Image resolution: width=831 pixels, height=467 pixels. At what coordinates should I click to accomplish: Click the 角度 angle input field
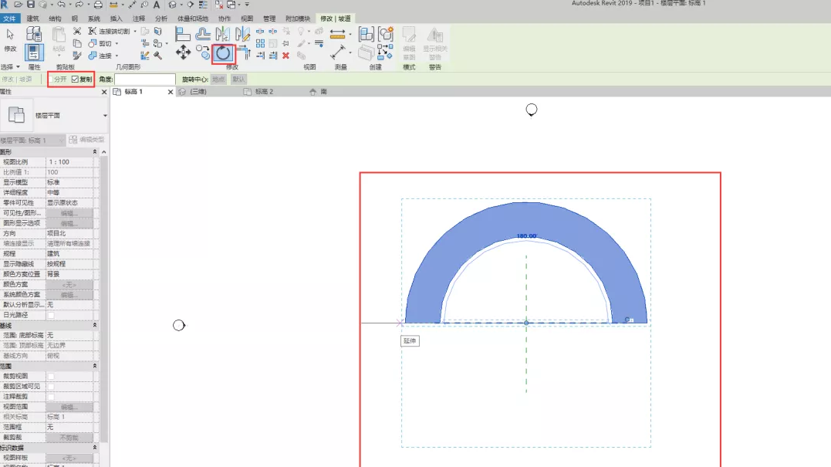(x=145, y=79)
